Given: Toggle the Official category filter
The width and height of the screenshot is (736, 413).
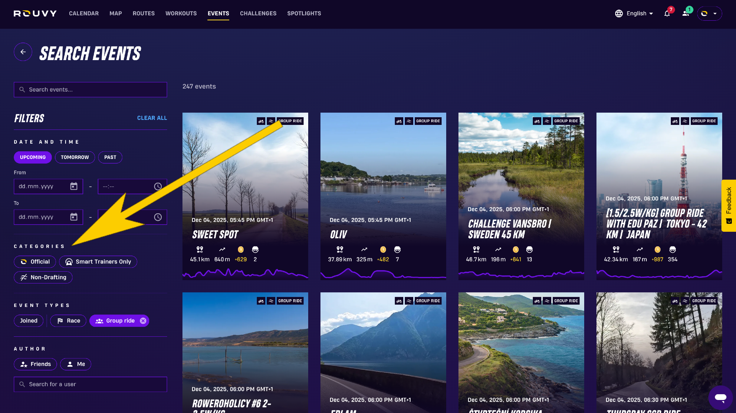Looking at the screenshot, I should 35,262.
